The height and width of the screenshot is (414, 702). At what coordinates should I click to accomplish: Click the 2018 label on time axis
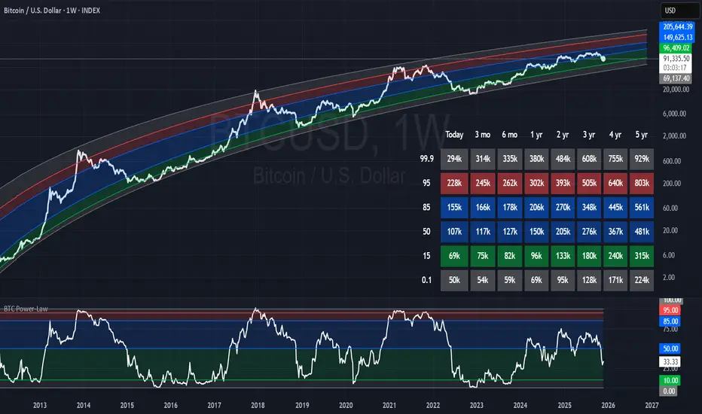[258, 405]
